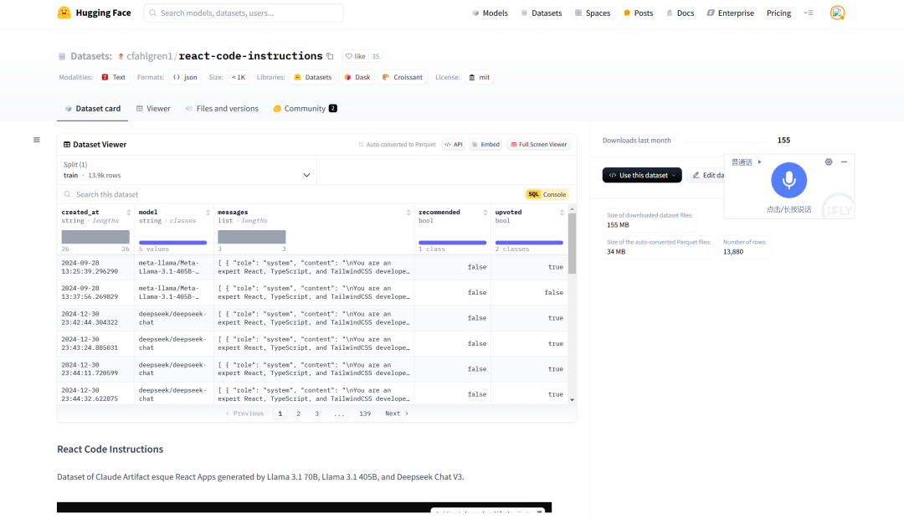Open the user profile avatar
The width and height of the screenshot is (904, 519).
[x=837, y=13]
